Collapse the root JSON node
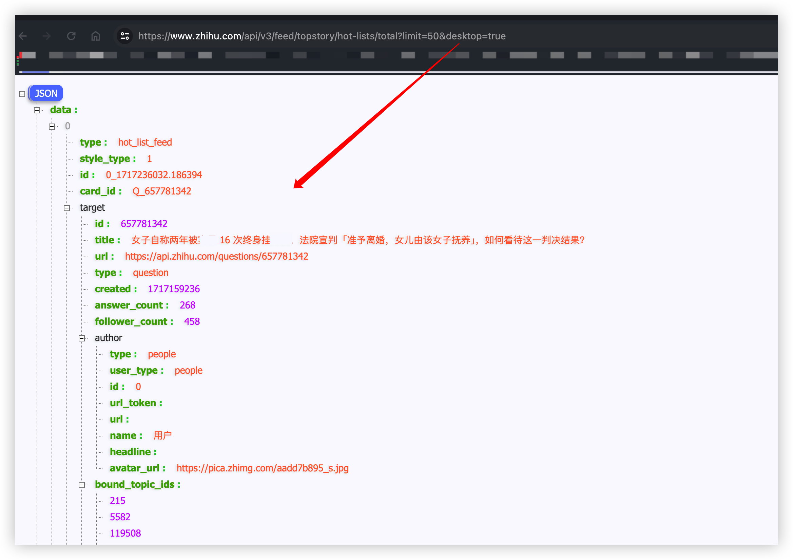Image resolution: width=793 pixels, height=560 pixels. tap(22, 94)
